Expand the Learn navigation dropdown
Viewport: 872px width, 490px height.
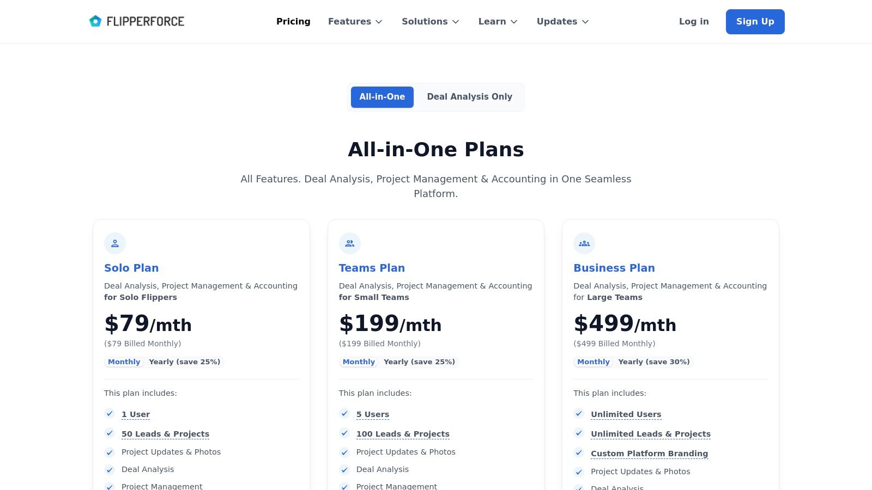[x=498, y=22]
